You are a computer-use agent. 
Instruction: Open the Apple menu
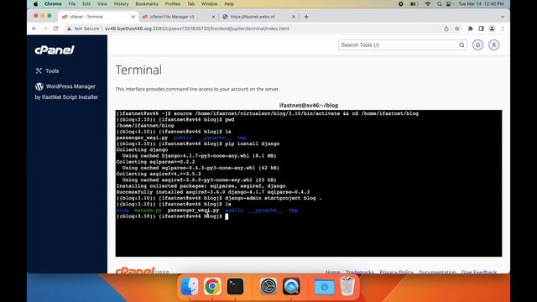[x=35, y=3]
